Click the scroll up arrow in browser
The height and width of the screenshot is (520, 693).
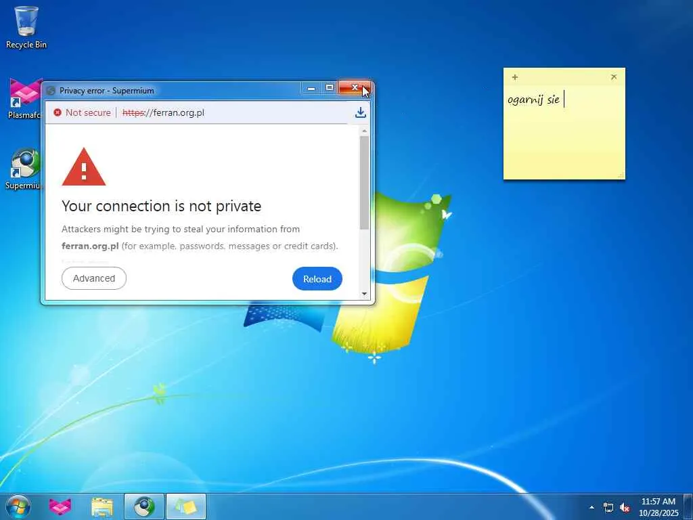(364, 131)
